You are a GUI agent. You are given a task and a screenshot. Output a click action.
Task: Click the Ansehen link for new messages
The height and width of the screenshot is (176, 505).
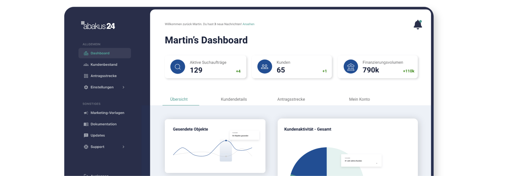248,24
